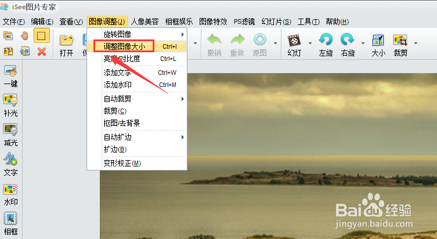Open resize tool 大小 icon

(378, 45)
